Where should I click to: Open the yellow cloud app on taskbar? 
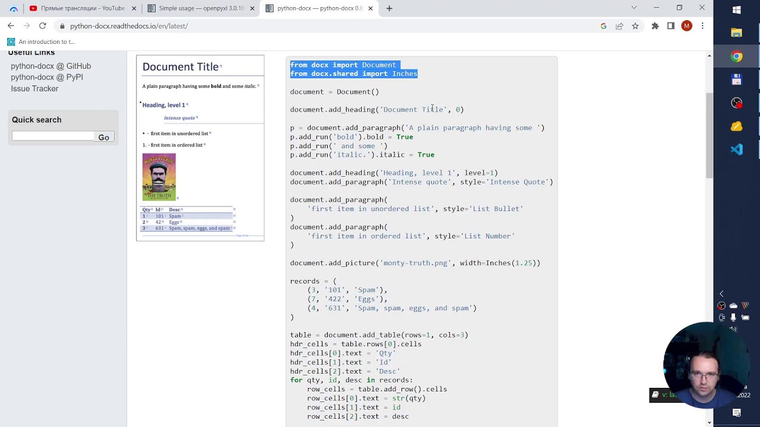[737, 126]
